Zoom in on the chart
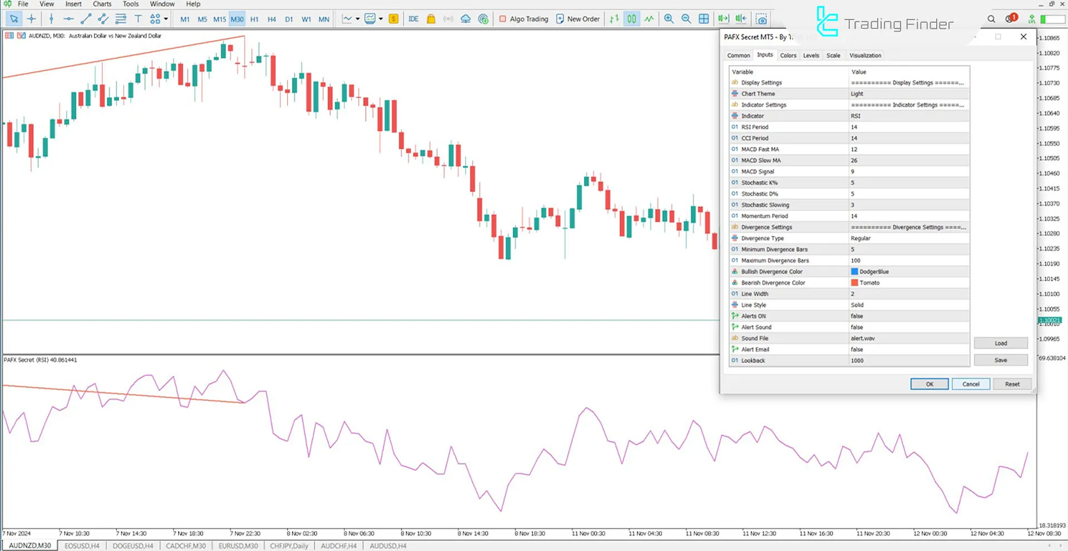Screen dimensions: 1068x551 669,18
